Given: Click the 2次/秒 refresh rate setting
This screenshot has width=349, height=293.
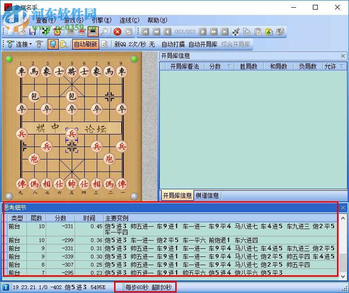Looking at the screenshot, I should click(137, 44).
